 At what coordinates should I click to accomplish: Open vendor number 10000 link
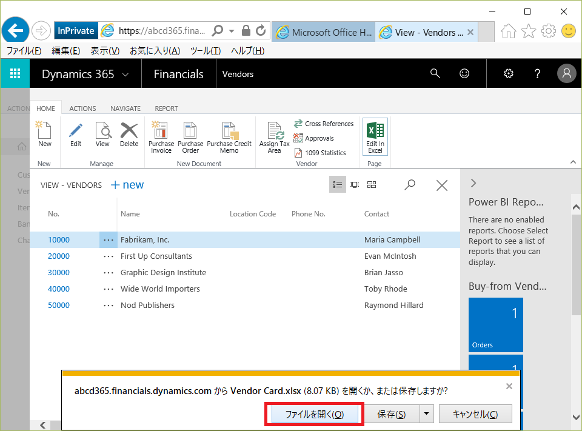tap(59, 240)
